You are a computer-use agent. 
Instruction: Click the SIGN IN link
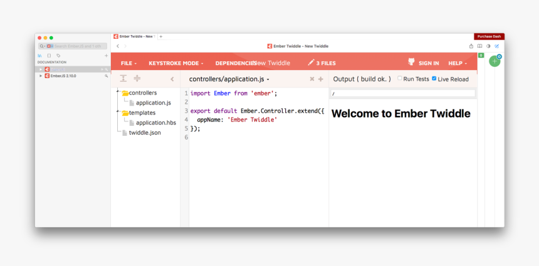pos(429,63)
